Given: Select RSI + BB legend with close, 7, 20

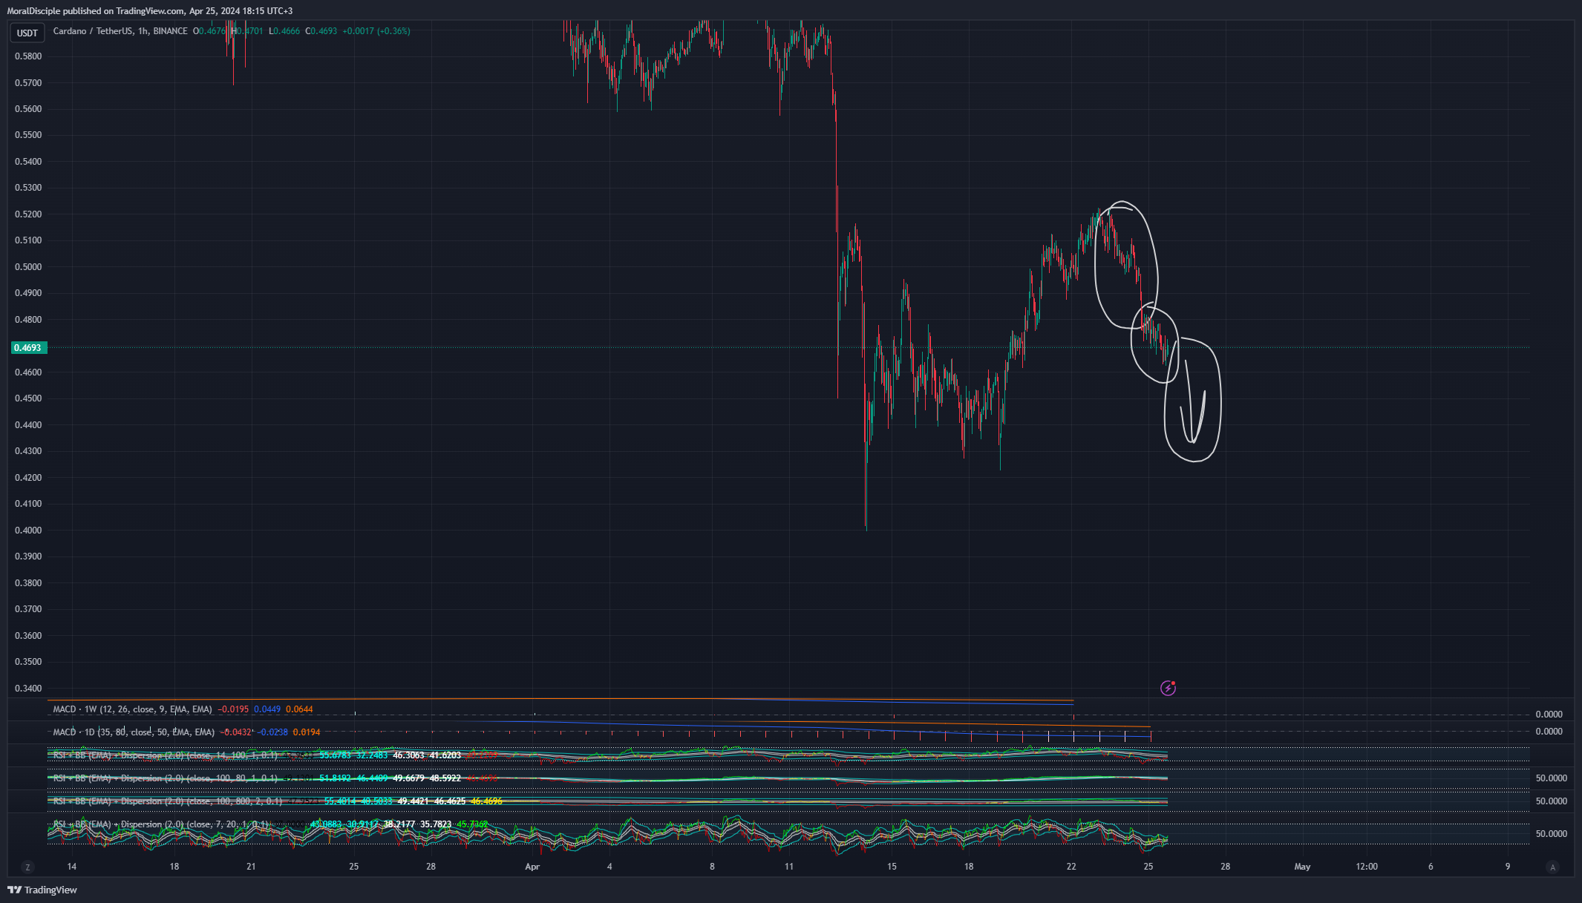Looking at the screenshot, I should pyautogui.click(x=160, y=824).
